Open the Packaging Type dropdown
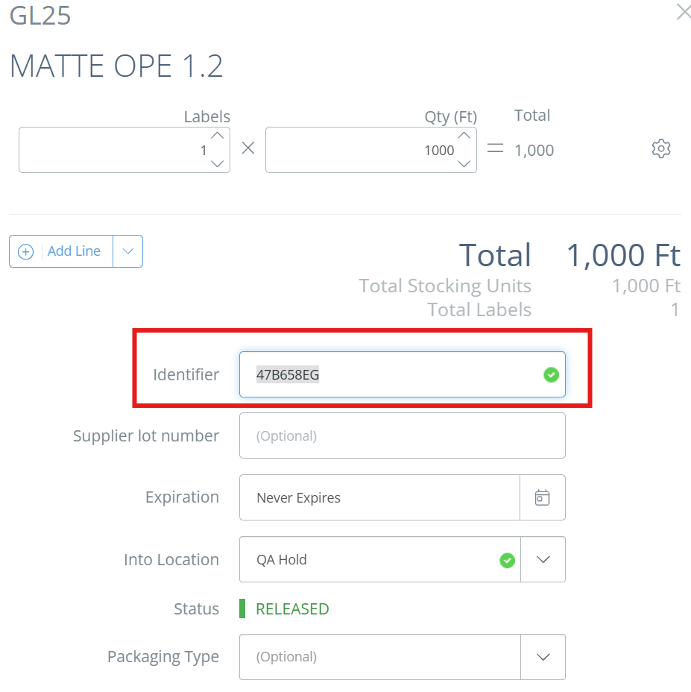This screenshot has width=691, height=692. (x=543, y=657)
